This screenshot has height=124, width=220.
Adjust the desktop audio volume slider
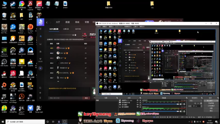tap(161, 104)
